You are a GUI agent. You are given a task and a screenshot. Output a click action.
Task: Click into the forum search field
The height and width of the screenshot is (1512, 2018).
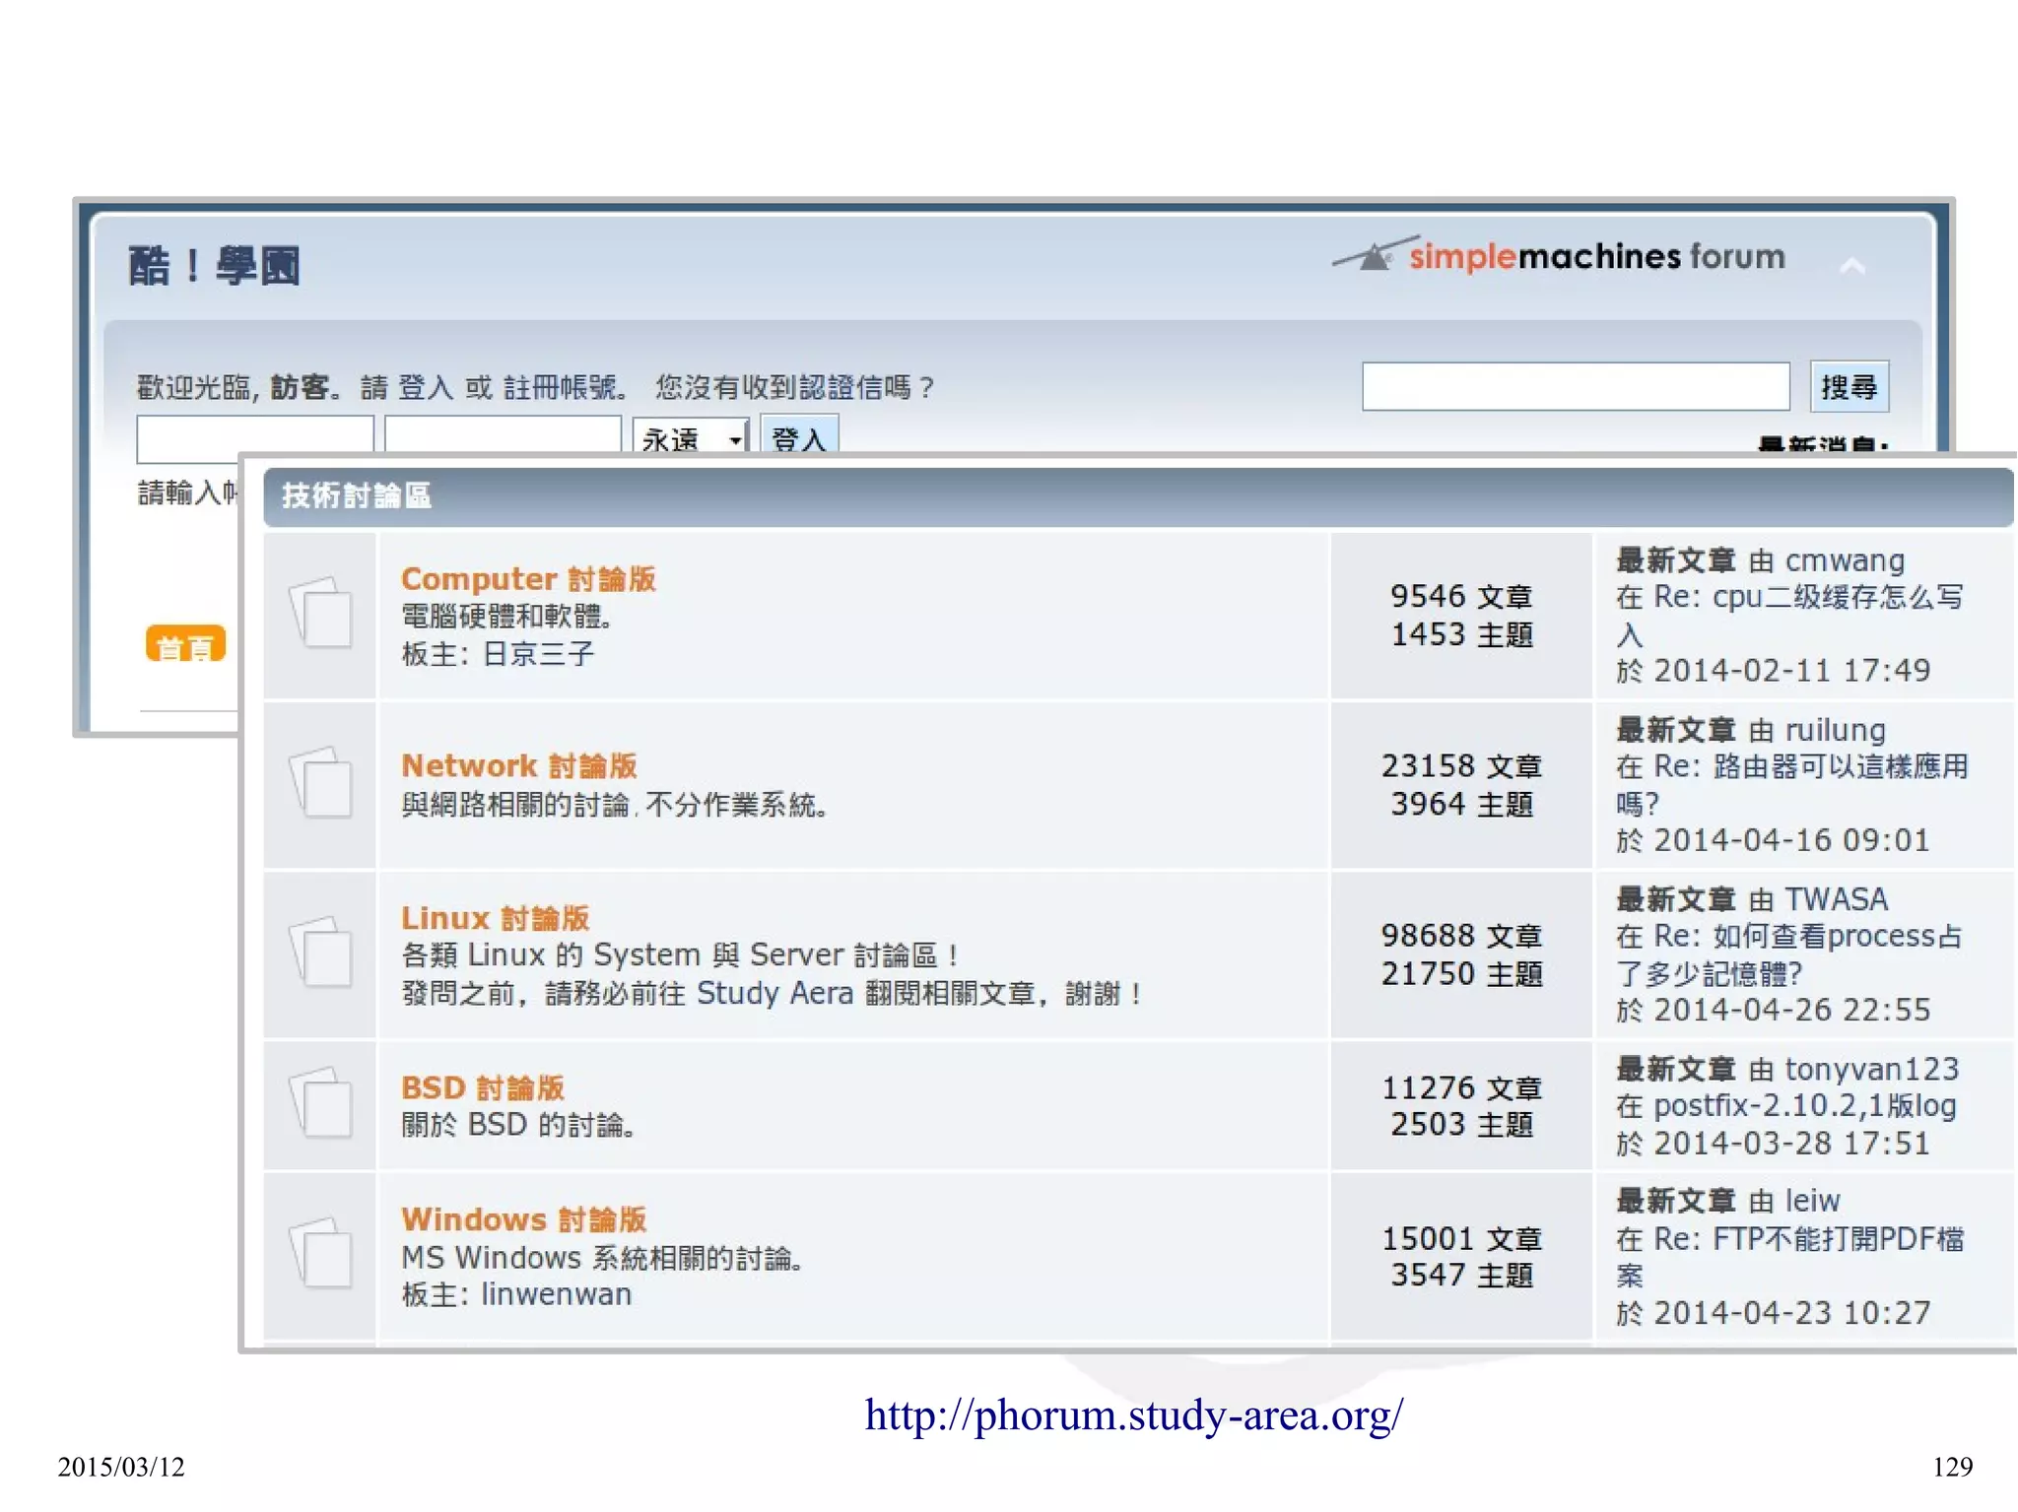pyautogui.click(x=1575, y=386)
